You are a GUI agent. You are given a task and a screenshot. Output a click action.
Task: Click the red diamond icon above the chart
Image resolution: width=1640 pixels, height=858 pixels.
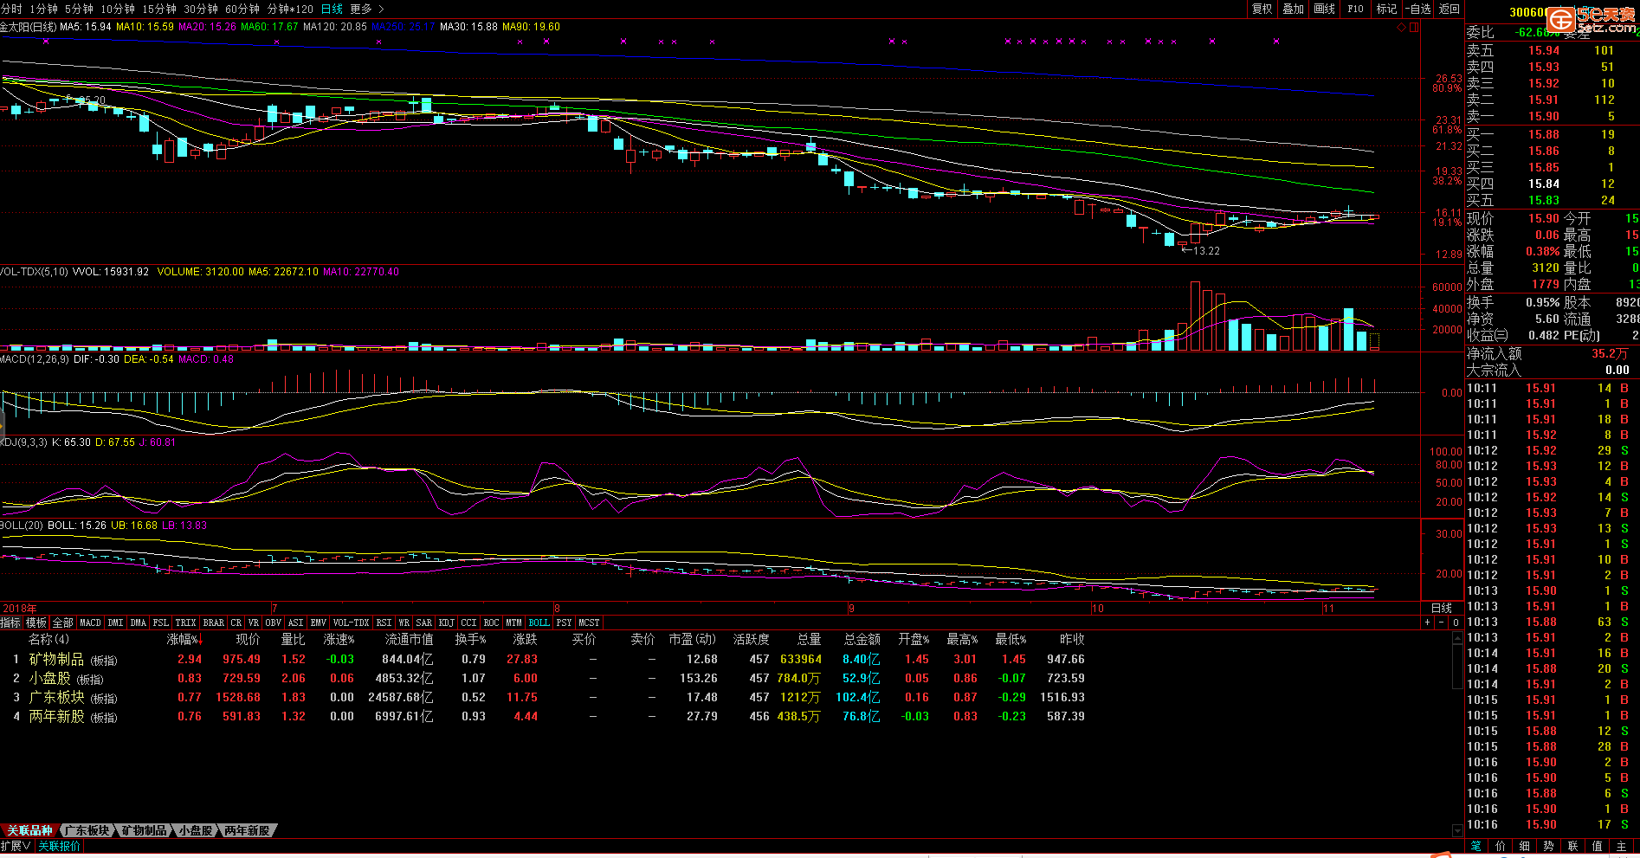pyautogui.click(x=1402, y=27)
